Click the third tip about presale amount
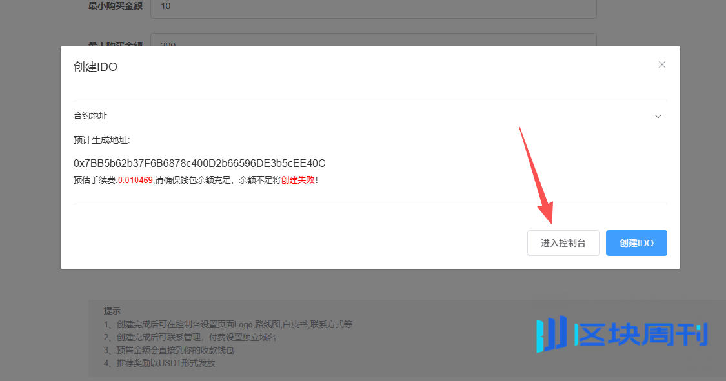The image size is (726, 381). pos(168,350)
